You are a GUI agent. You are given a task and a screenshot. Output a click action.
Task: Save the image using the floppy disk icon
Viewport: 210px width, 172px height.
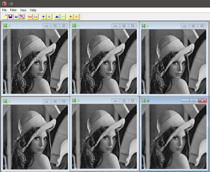click(x=10, y=17)
